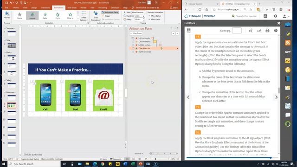Image resolution: width=297 pixels, height=167 pixels.
Task: Open Seconds zoom dropdown in Animation Pane
Action: tap(139, 154)
